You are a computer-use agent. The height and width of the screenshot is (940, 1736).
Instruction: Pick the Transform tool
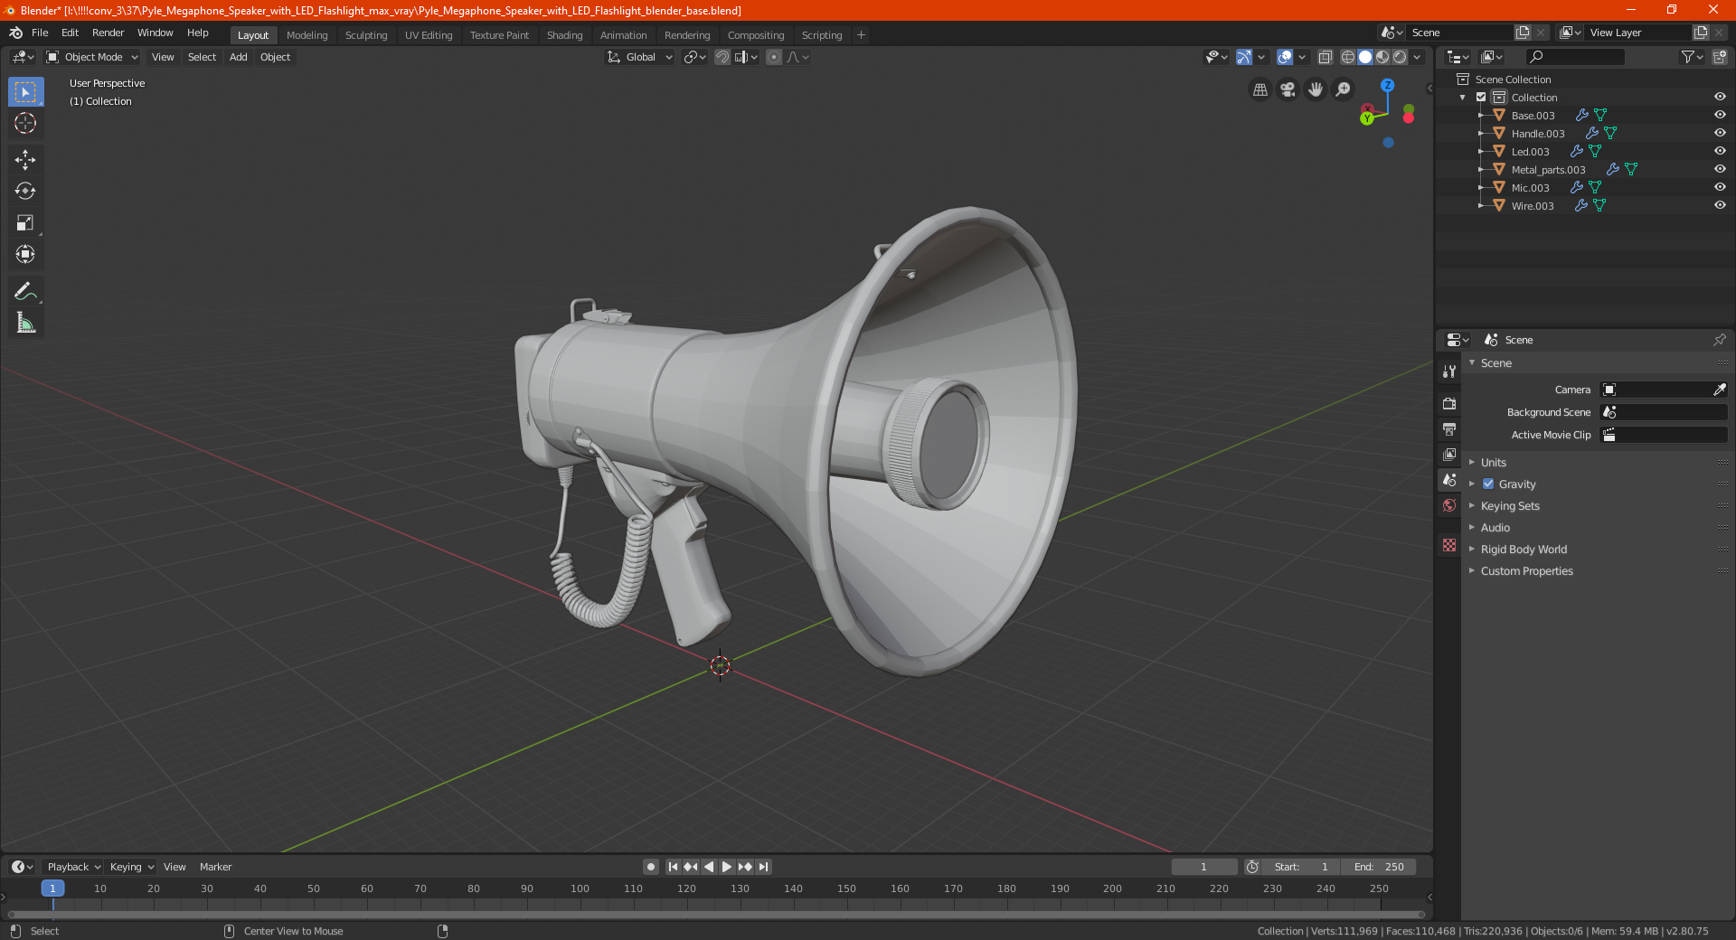(25, 255)
